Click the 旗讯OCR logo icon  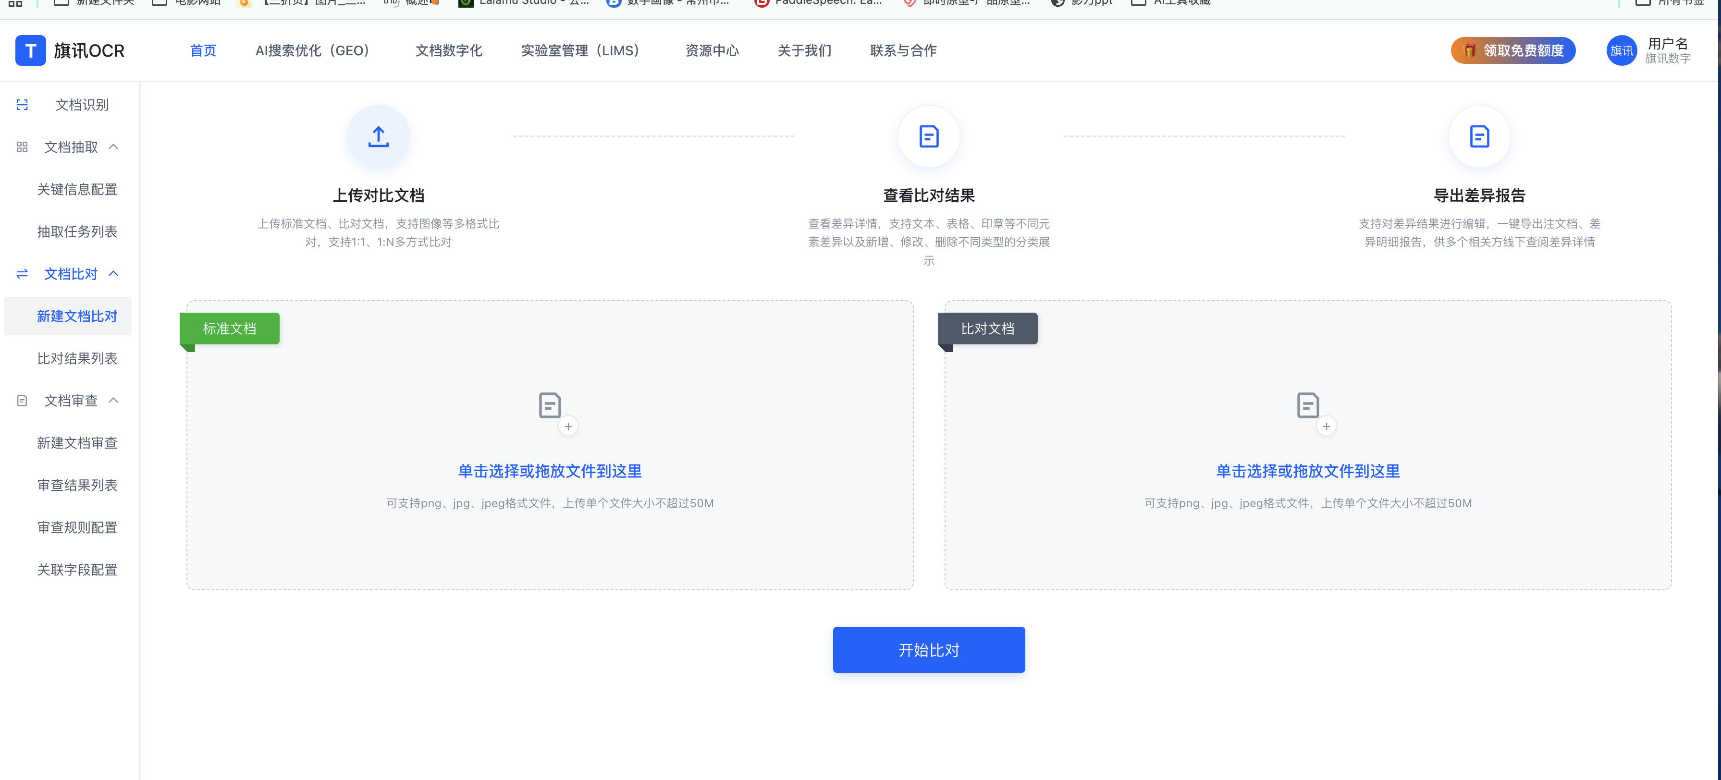[30, 51]
